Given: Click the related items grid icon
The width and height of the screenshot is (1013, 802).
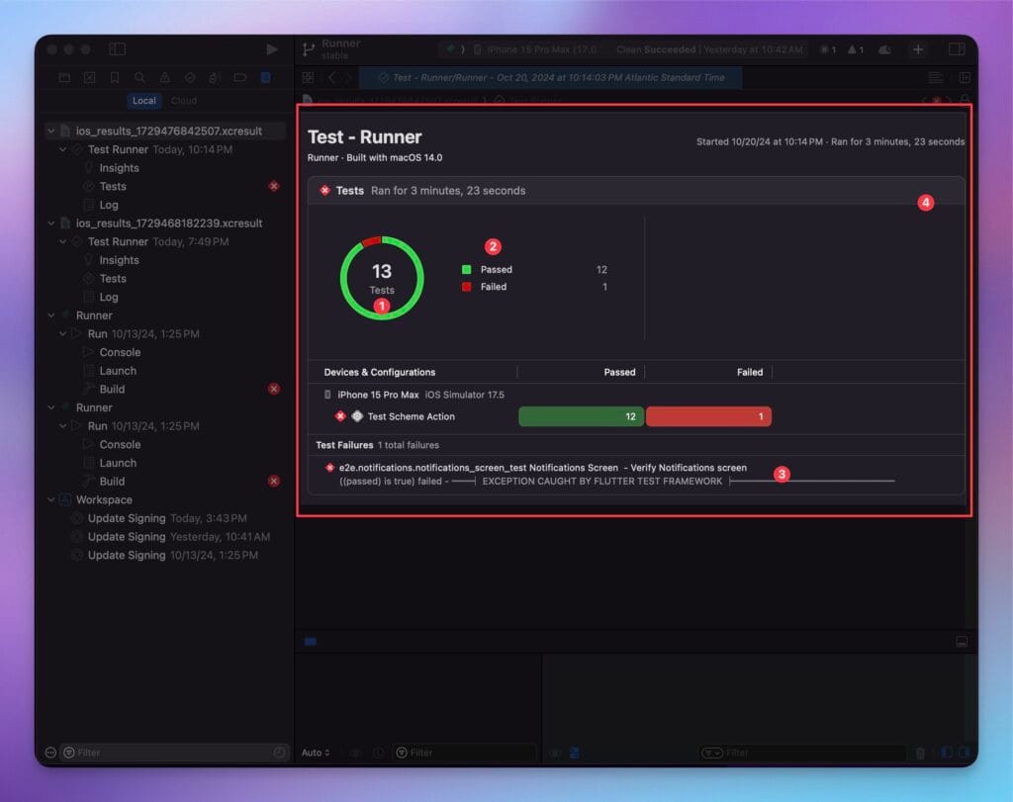Looking at the screenshot, I should coord(308,77).
